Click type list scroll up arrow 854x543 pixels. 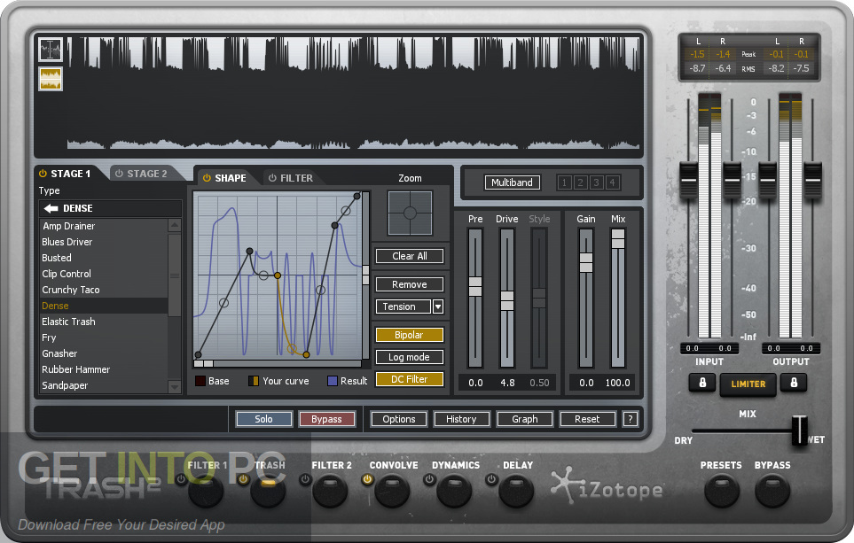175,225
